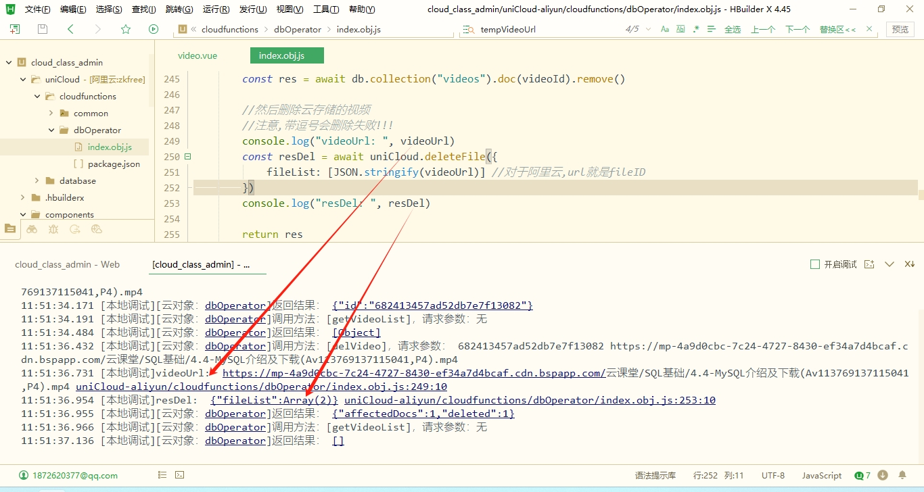Open the 视图(V) menu
Viewport: 924px width, 492px height.
click(290, 9)
